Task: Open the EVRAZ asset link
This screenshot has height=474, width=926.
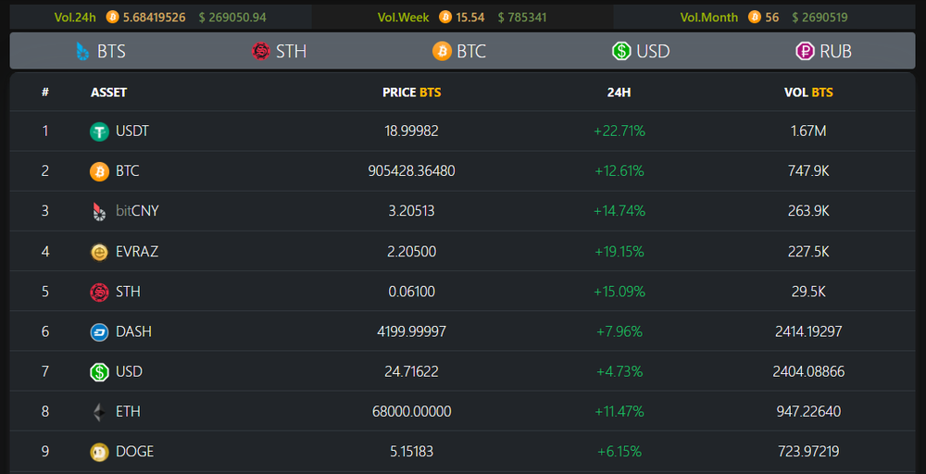Action: pyautogui.click(x=137, y=252)
